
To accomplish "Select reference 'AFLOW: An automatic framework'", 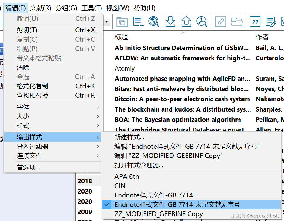I will [x=183, y=58].
